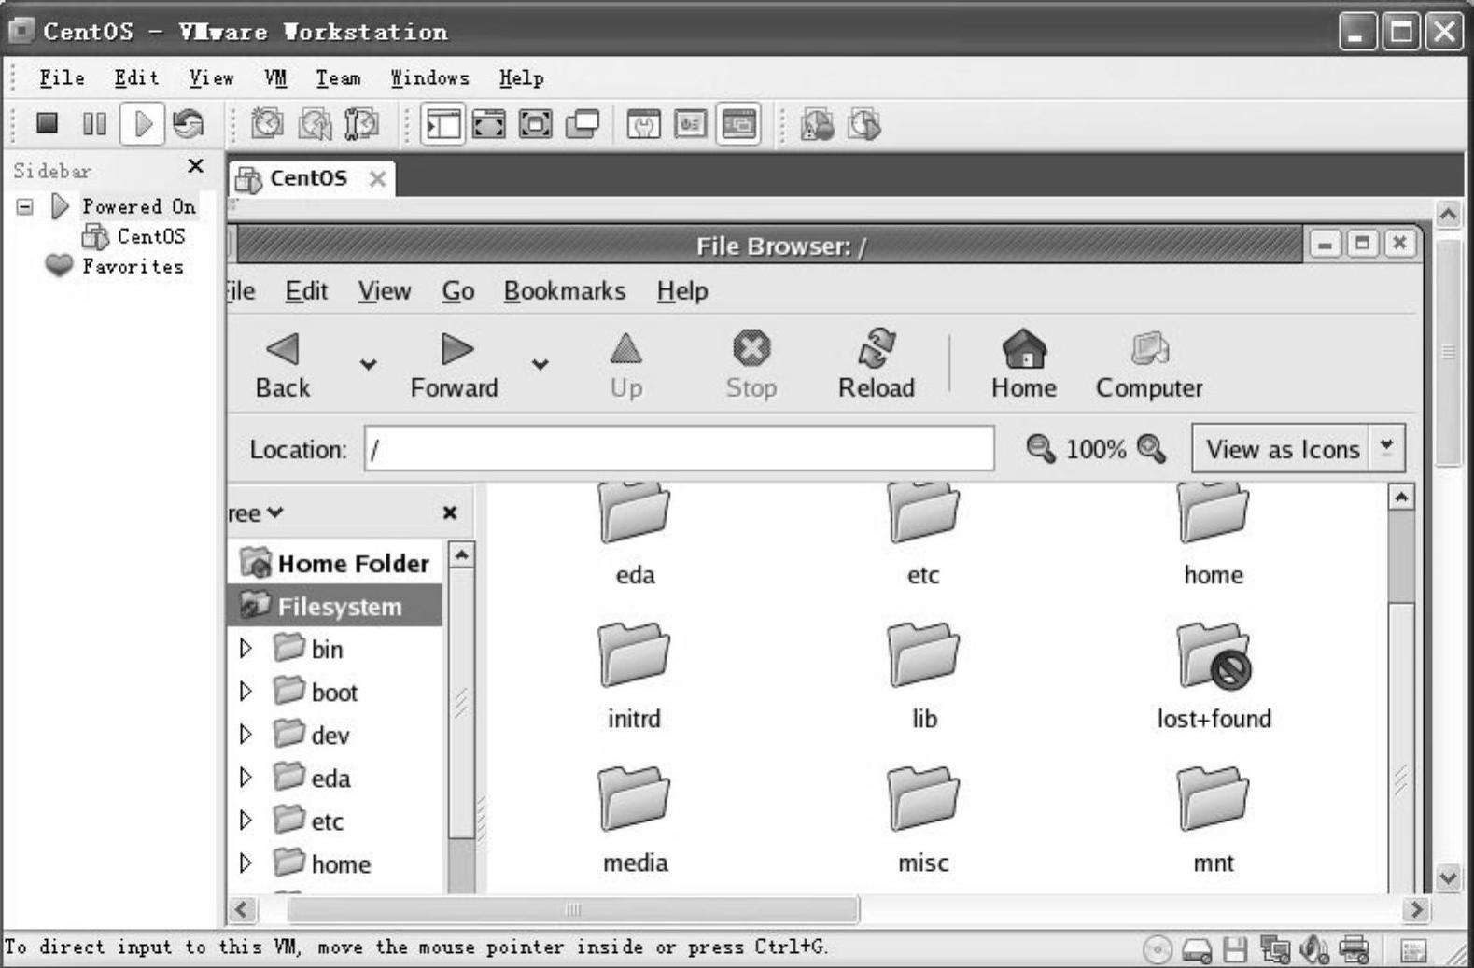Open the initrd folder icon

tap(635, 655)
